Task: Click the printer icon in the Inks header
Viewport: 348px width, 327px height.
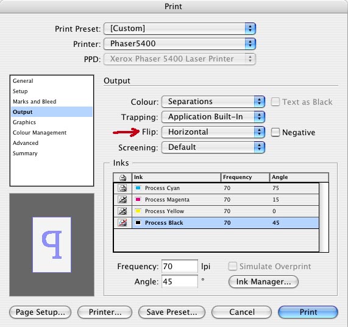Action: pos(123,178)
